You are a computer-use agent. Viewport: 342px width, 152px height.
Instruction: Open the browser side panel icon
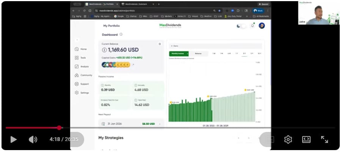pyautogui.click(x=246, y=11)
